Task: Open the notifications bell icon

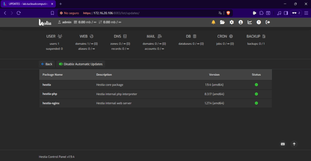Action: tap(214, 22)
